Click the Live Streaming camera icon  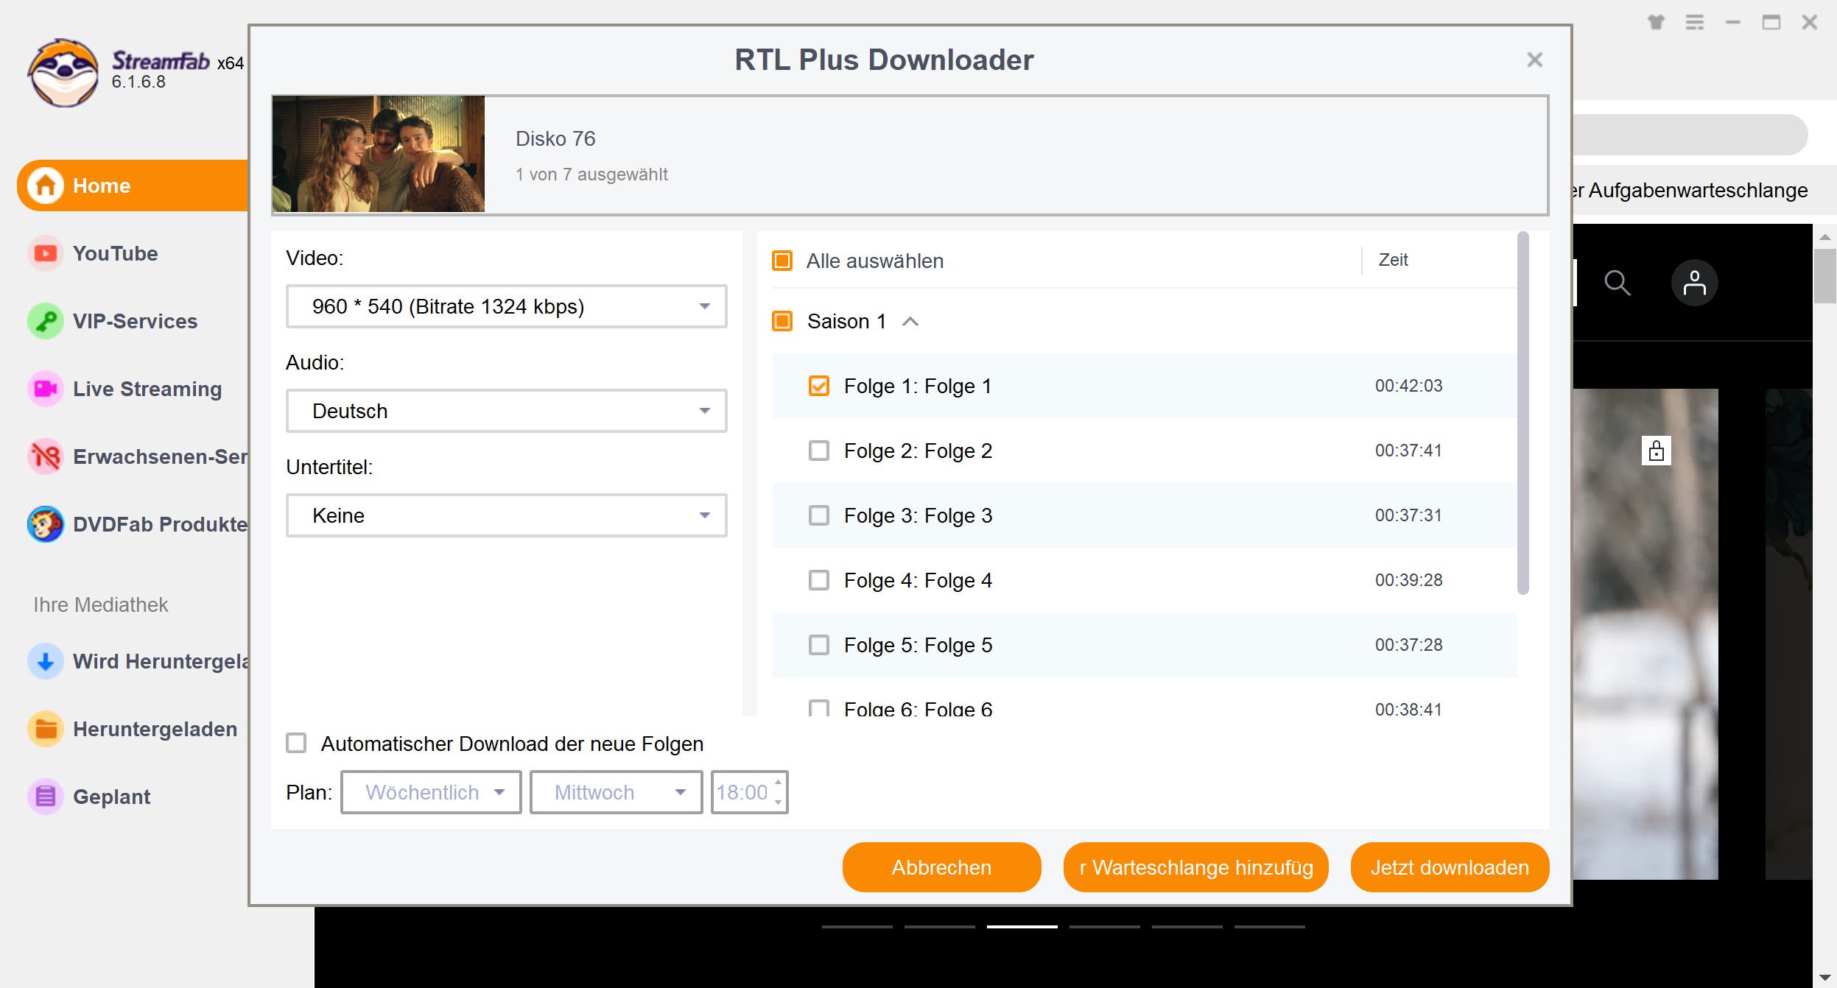click(x=46, y=389)
